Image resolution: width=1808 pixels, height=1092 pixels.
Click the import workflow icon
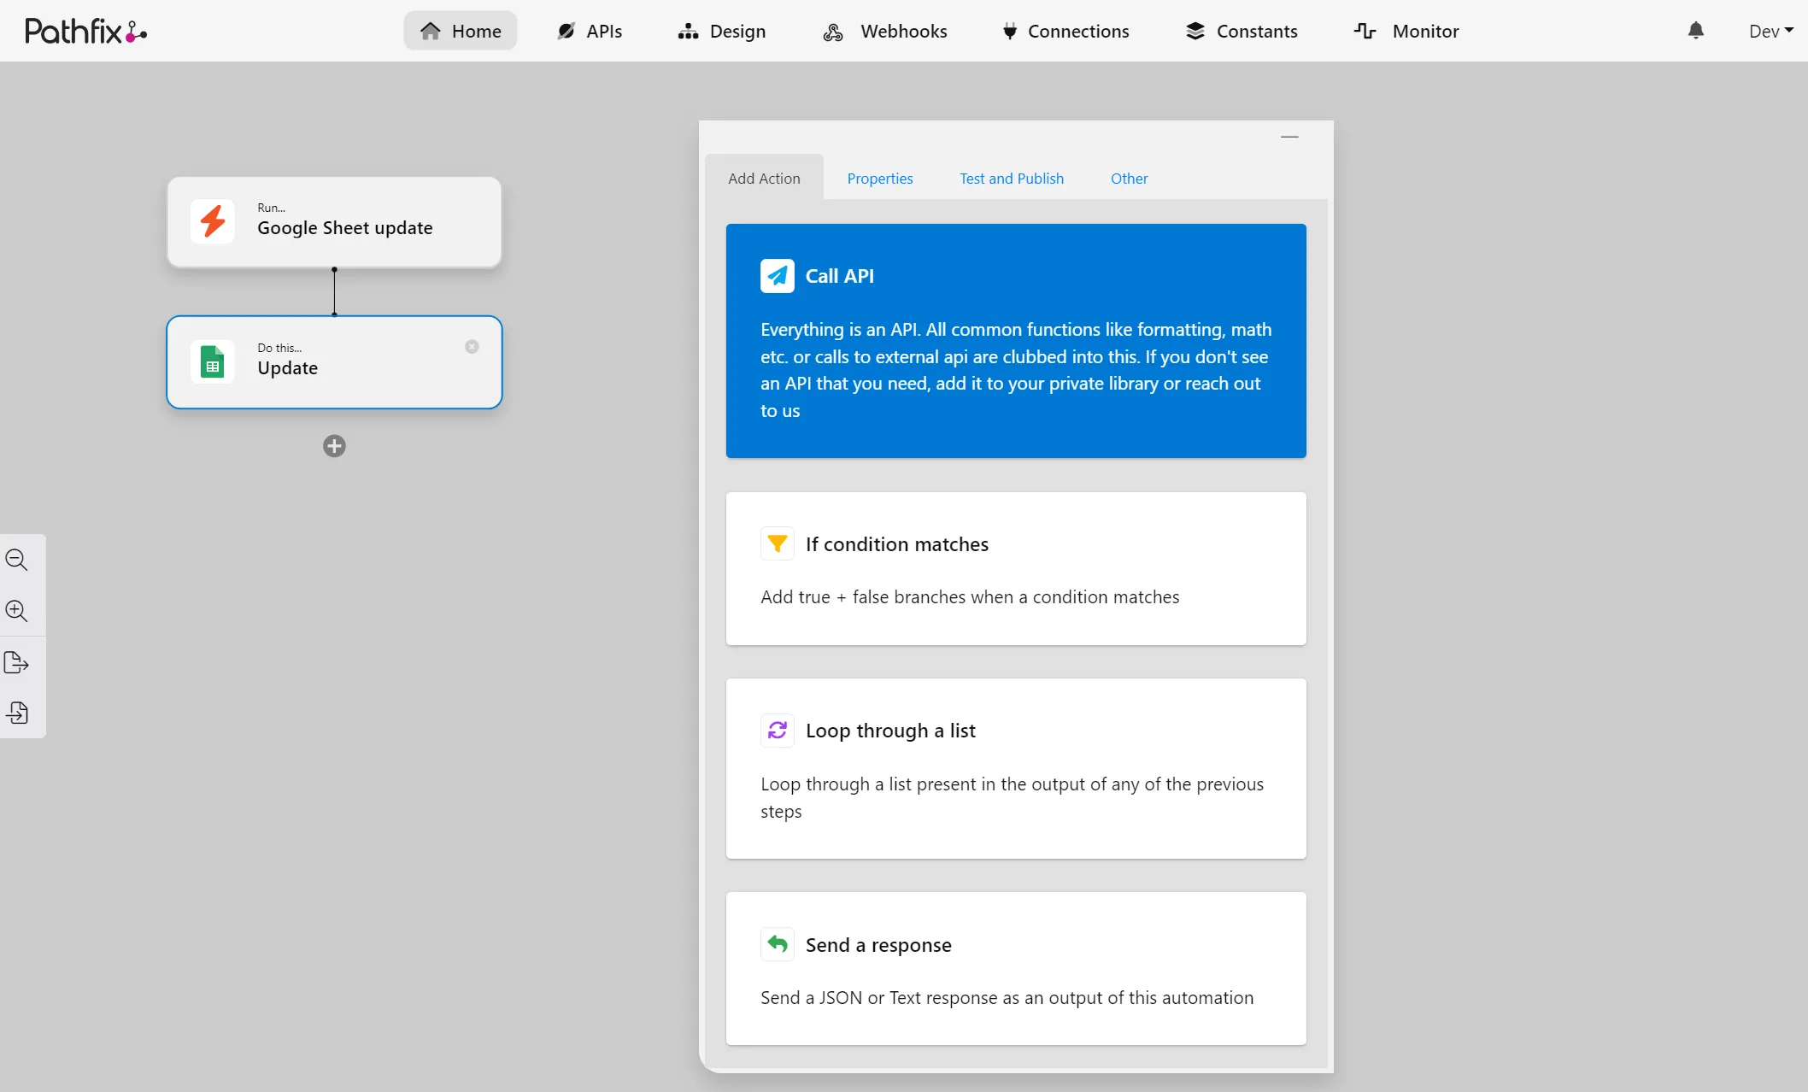coord(17,713)
